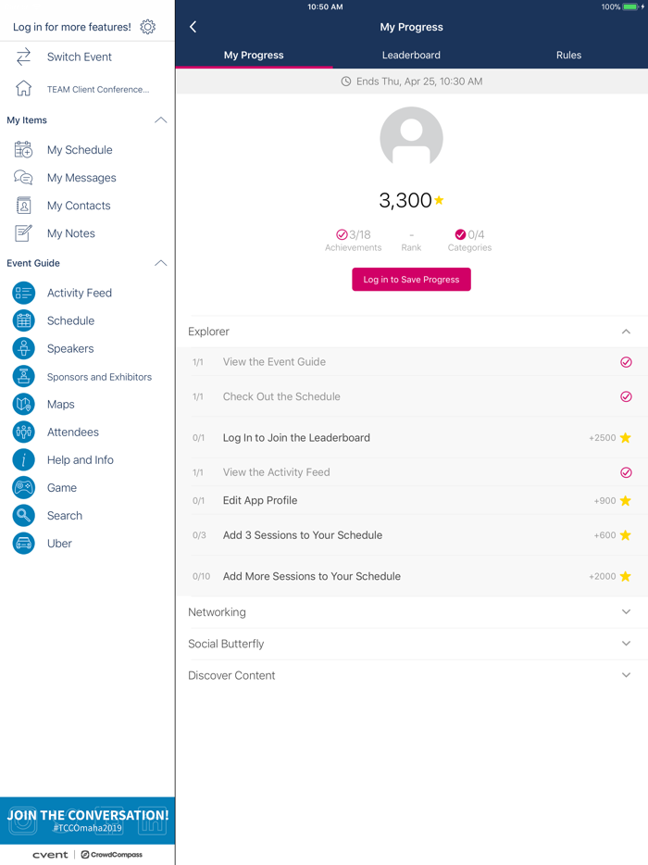Click star beside Add 3 Sessions
Screen dimensions: 648x865
[x=626, y=535]
